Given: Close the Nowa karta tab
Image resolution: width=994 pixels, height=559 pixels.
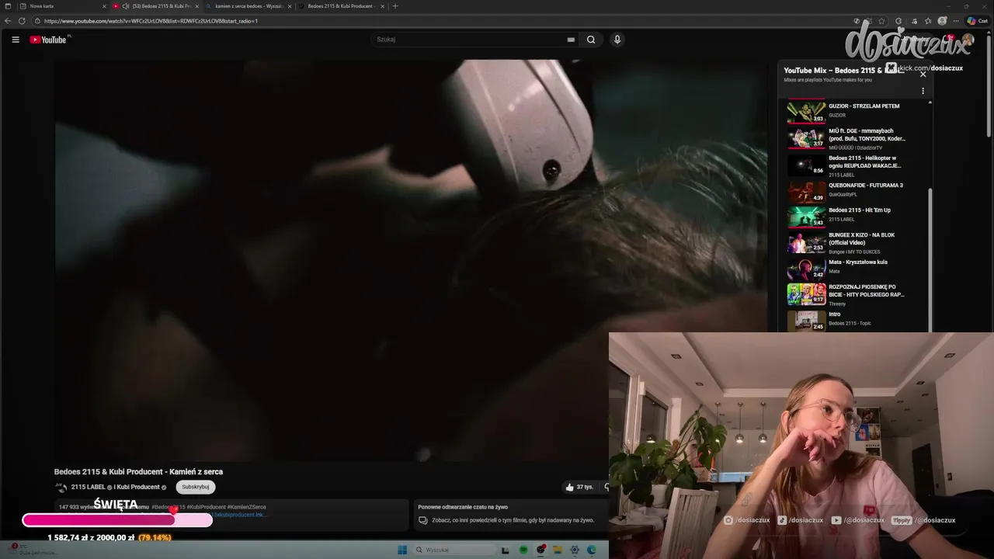Looking at the screenshot, I should (104, 6).
